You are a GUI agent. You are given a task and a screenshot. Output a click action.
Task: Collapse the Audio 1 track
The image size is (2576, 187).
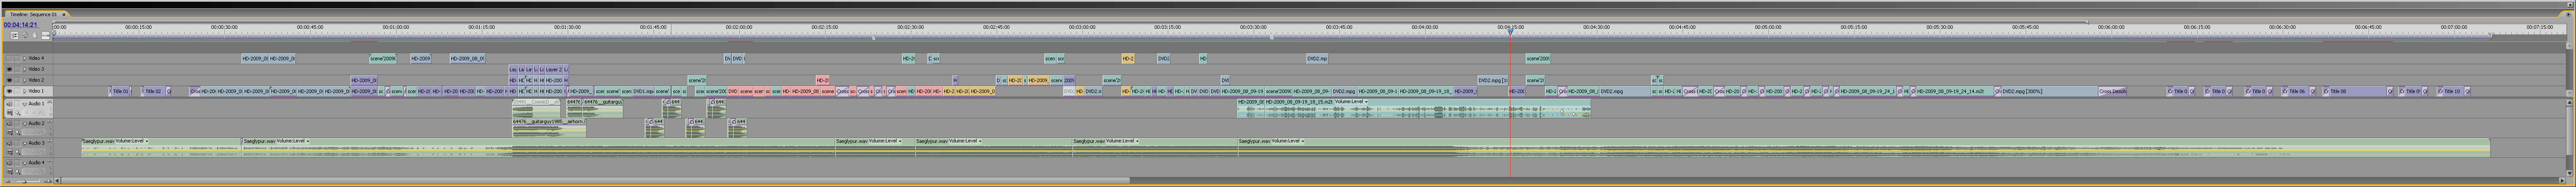click(24, 103)
